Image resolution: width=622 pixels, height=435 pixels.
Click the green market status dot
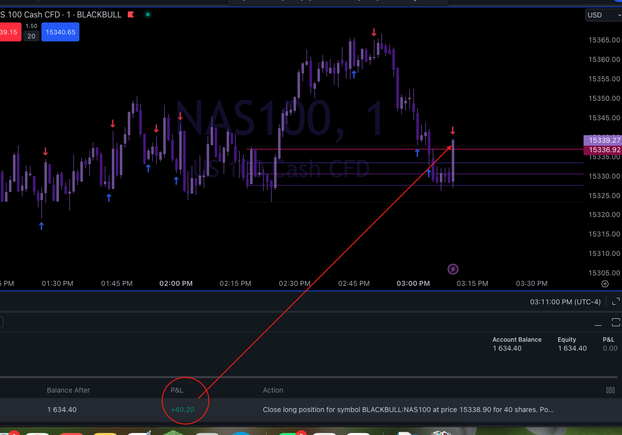point(148,14)
